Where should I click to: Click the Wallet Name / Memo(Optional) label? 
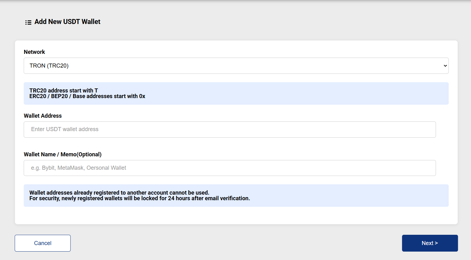click(x=63, y=154)
